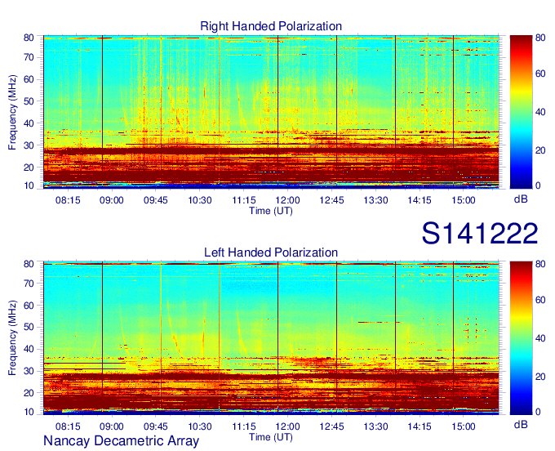Click "08:15" time tick under Right Handed plot
The height and width of the screenshot is (451, 555).
click(68, 200)
